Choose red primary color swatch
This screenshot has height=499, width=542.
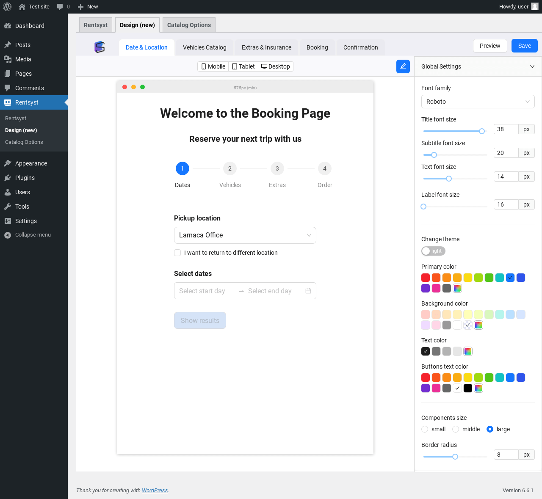click(426, 278)
